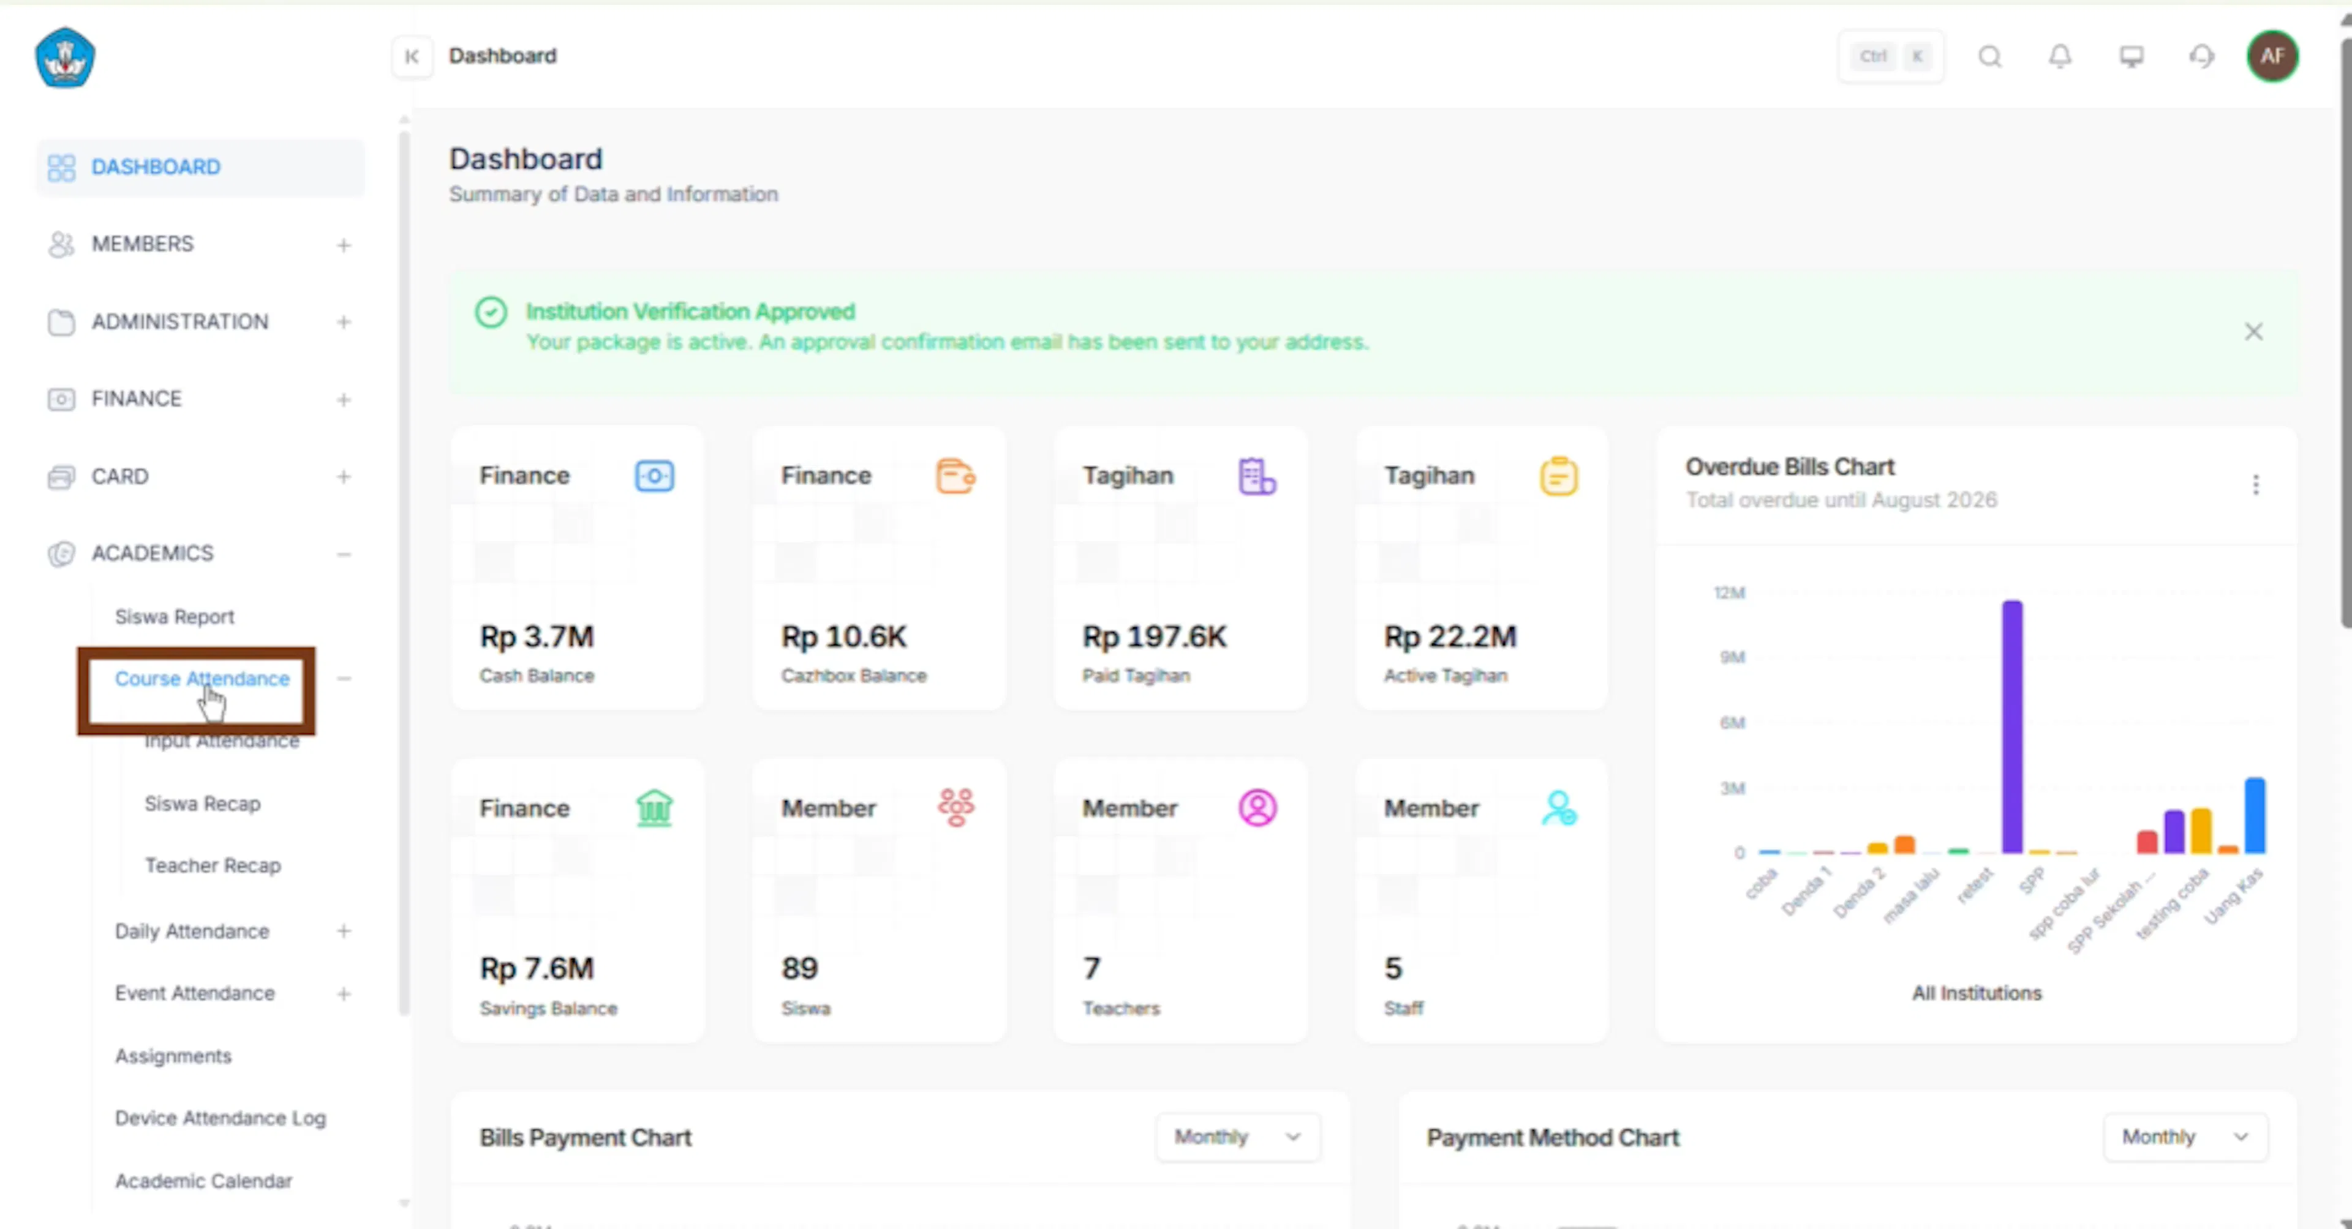This screenshot has height=1229, width=2352.
Task: Click the Rp 197.6K Paid Tagihan value
Action: tap(1154, 636)
